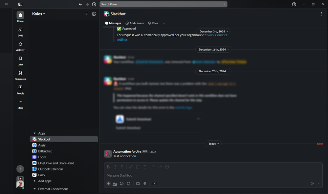The height and width of the screenshot is (194, 328).
Task: Mention someone with the @ icon
Action: (128, 184)
